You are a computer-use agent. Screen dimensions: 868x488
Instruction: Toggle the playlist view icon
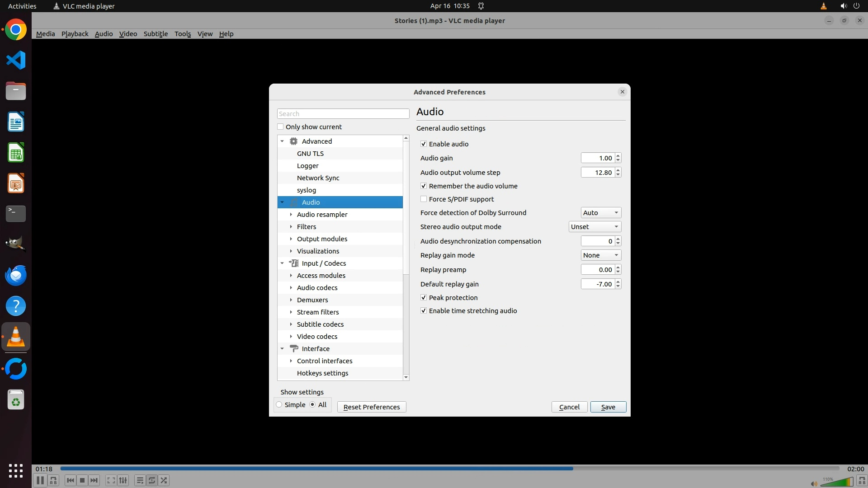(140, 480)
